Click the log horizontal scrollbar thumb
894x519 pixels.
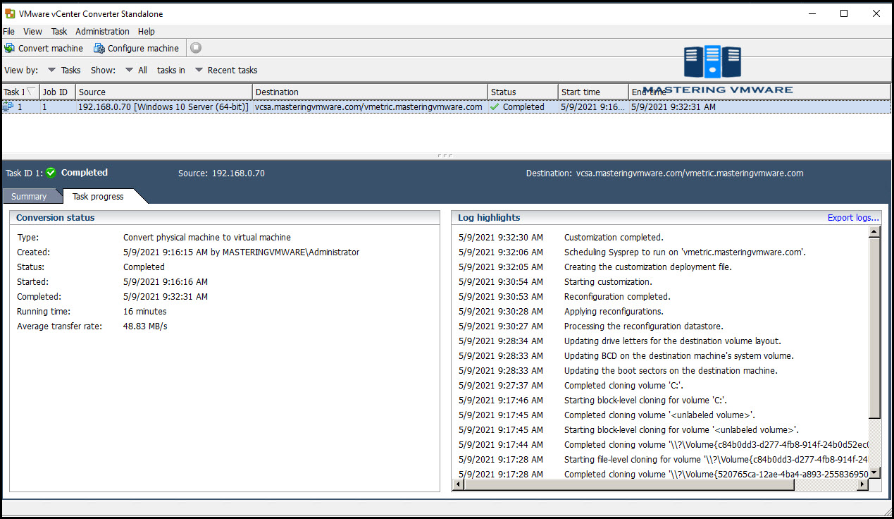pos(629,484)
